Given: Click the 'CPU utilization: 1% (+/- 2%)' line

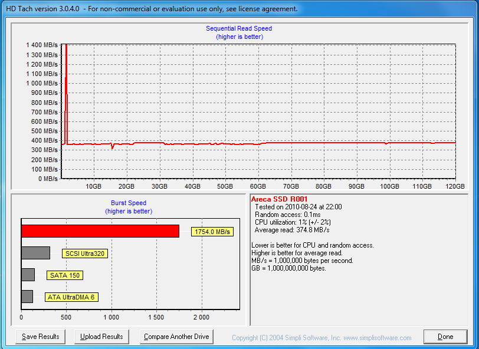Looking at the screenshot, I should pos(293,222).
